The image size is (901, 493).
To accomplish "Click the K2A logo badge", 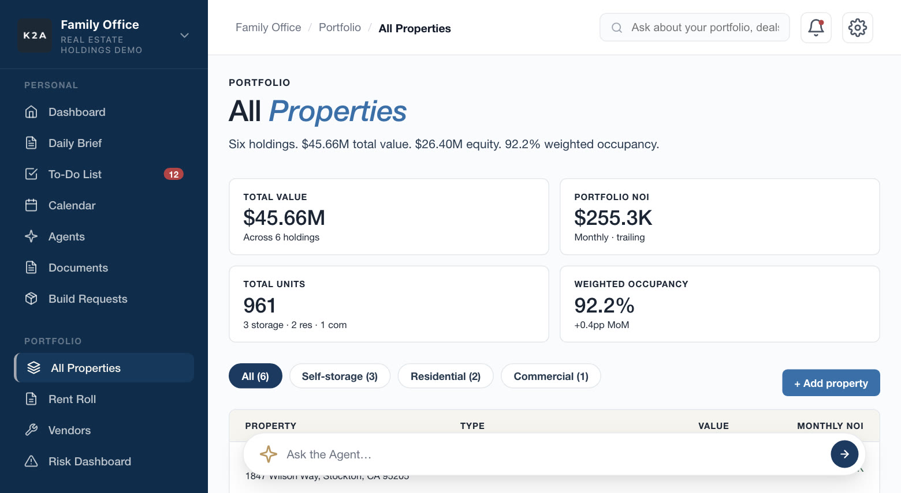I will click(x=35, y=35).
